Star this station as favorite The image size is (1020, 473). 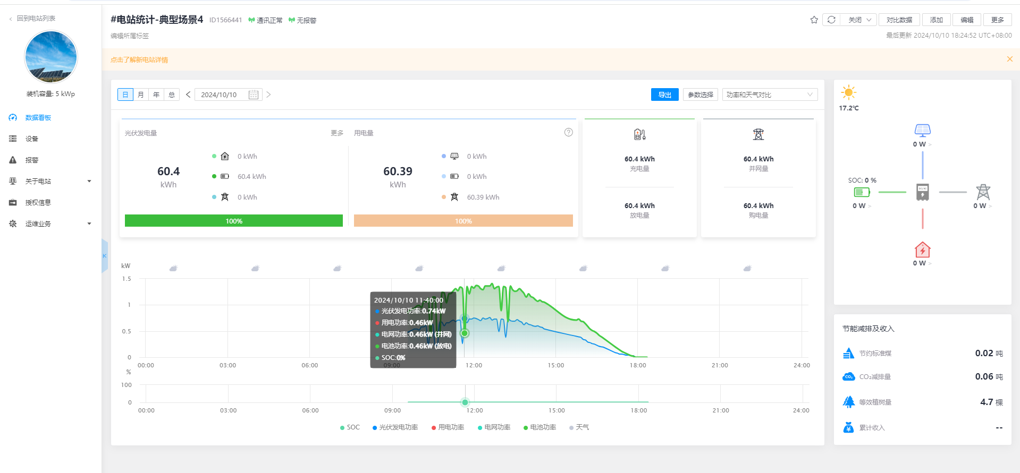814,20
